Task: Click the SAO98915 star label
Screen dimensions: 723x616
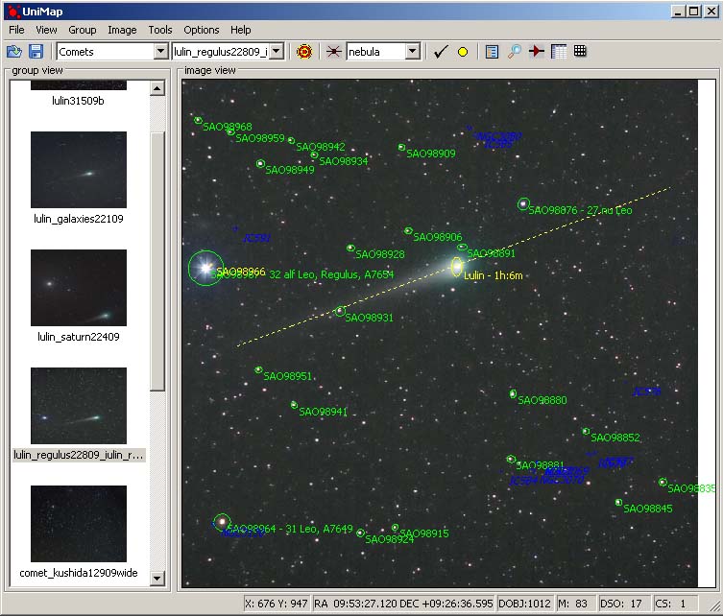Action: coord(424,533)
